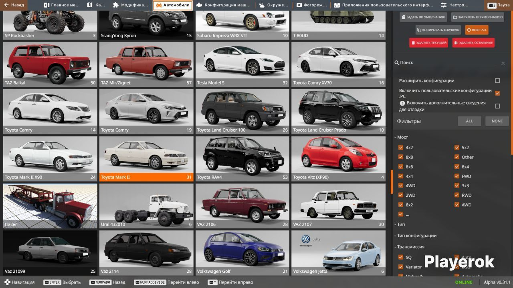Screen dimensions: 513x288
Task: Open Приложения пользовательского интерфейса tab
Action: pyautogui.click(x=384, y=5)
